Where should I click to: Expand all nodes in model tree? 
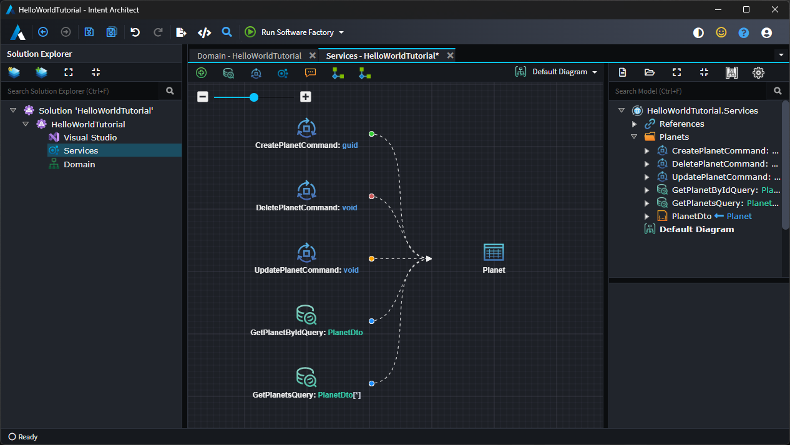coord(676,72)
